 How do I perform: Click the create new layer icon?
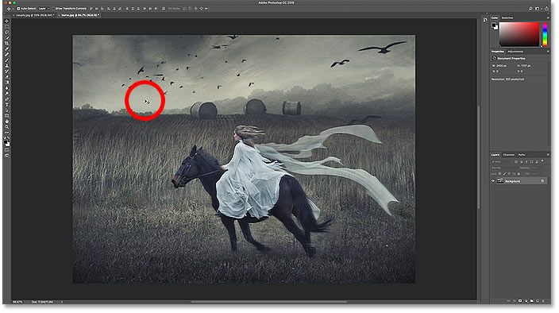pos(538,301)
